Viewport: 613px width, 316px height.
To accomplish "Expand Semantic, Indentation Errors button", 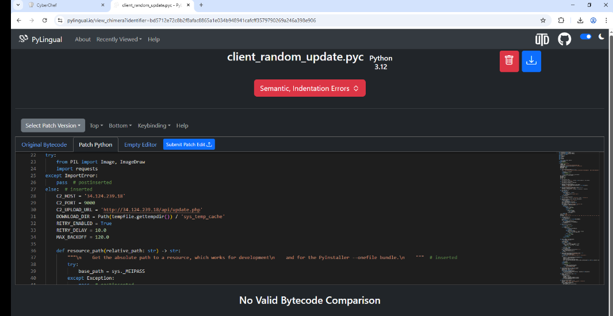I will 309,89.
